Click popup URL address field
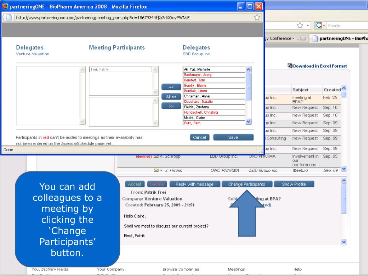The width and height of the screenshot is (368, 276). coord(134,18)
